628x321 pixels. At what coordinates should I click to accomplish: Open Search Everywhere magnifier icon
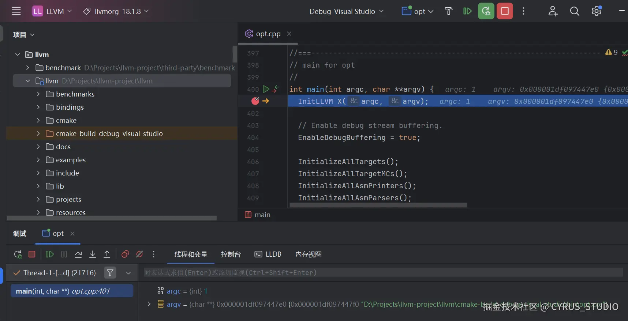[x=575, y=11]
